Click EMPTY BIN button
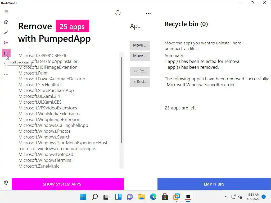Viewport: 271px width, 203px height. [x=214, y=184]
